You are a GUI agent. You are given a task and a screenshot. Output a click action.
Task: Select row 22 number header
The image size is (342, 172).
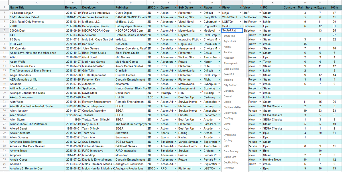pyautogui.click(x=4, y=102)
